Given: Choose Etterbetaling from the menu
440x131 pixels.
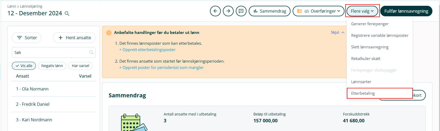Looking at the screenshot, I should [x=363, y=93].
